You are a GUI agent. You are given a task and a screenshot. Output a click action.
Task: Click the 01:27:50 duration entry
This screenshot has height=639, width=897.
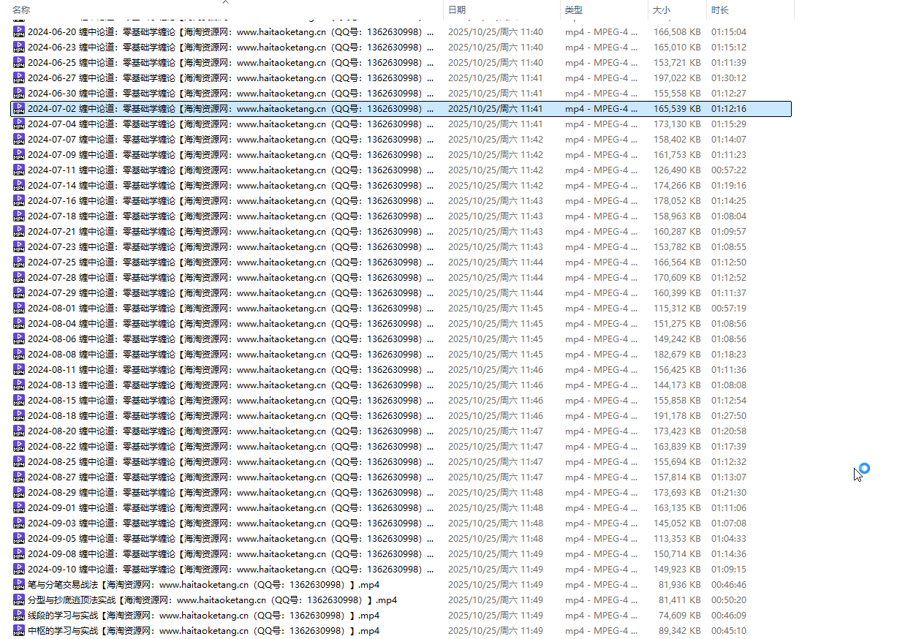click(x=729, y=416)
